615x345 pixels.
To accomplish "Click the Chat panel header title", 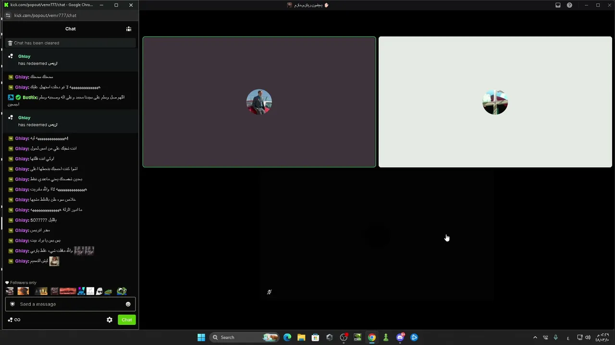I will [x=71, y=29].
